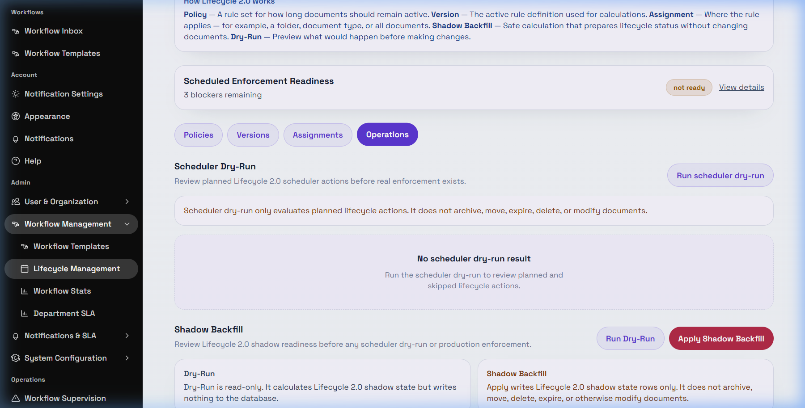
Task: Open Department SLA in sidebar
Action: click(64, 313)
